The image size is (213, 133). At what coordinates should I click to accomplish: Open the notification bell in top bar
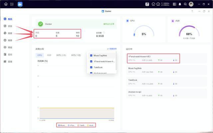coord(180,4)
